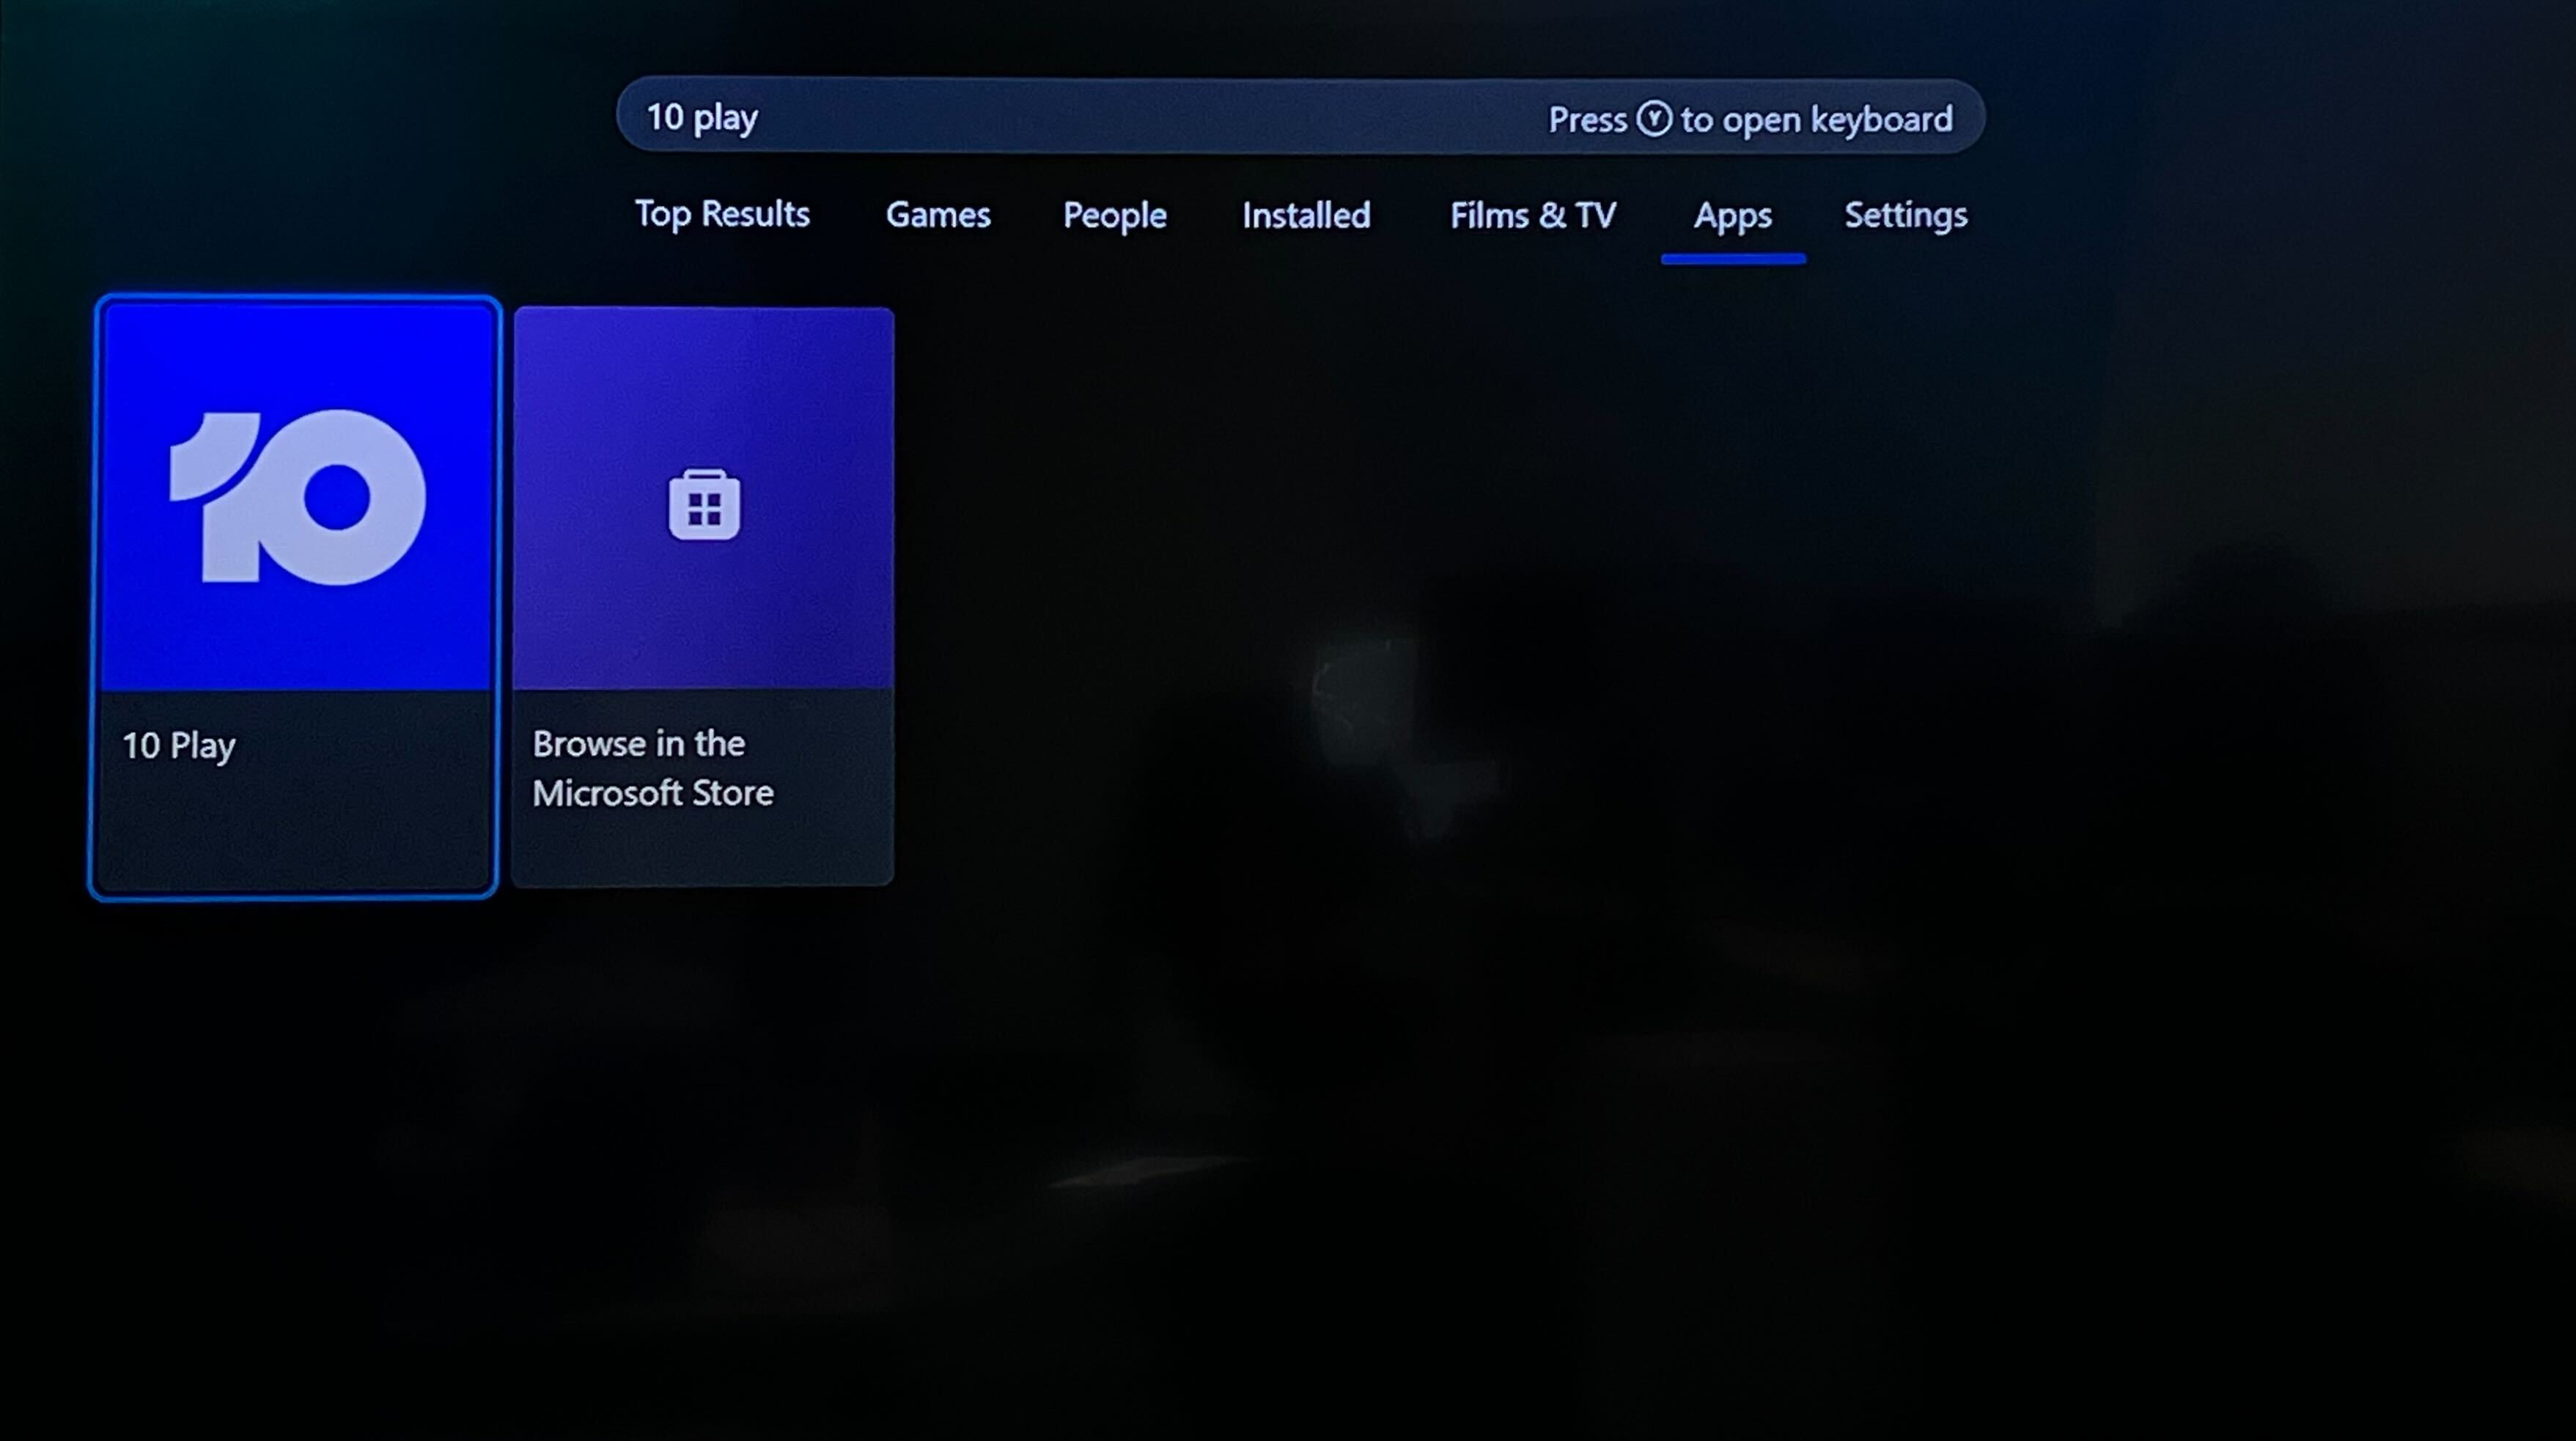Click the Microsoft Store shopping bag icon
The image size is (2576, 1441).
(704, 505)
